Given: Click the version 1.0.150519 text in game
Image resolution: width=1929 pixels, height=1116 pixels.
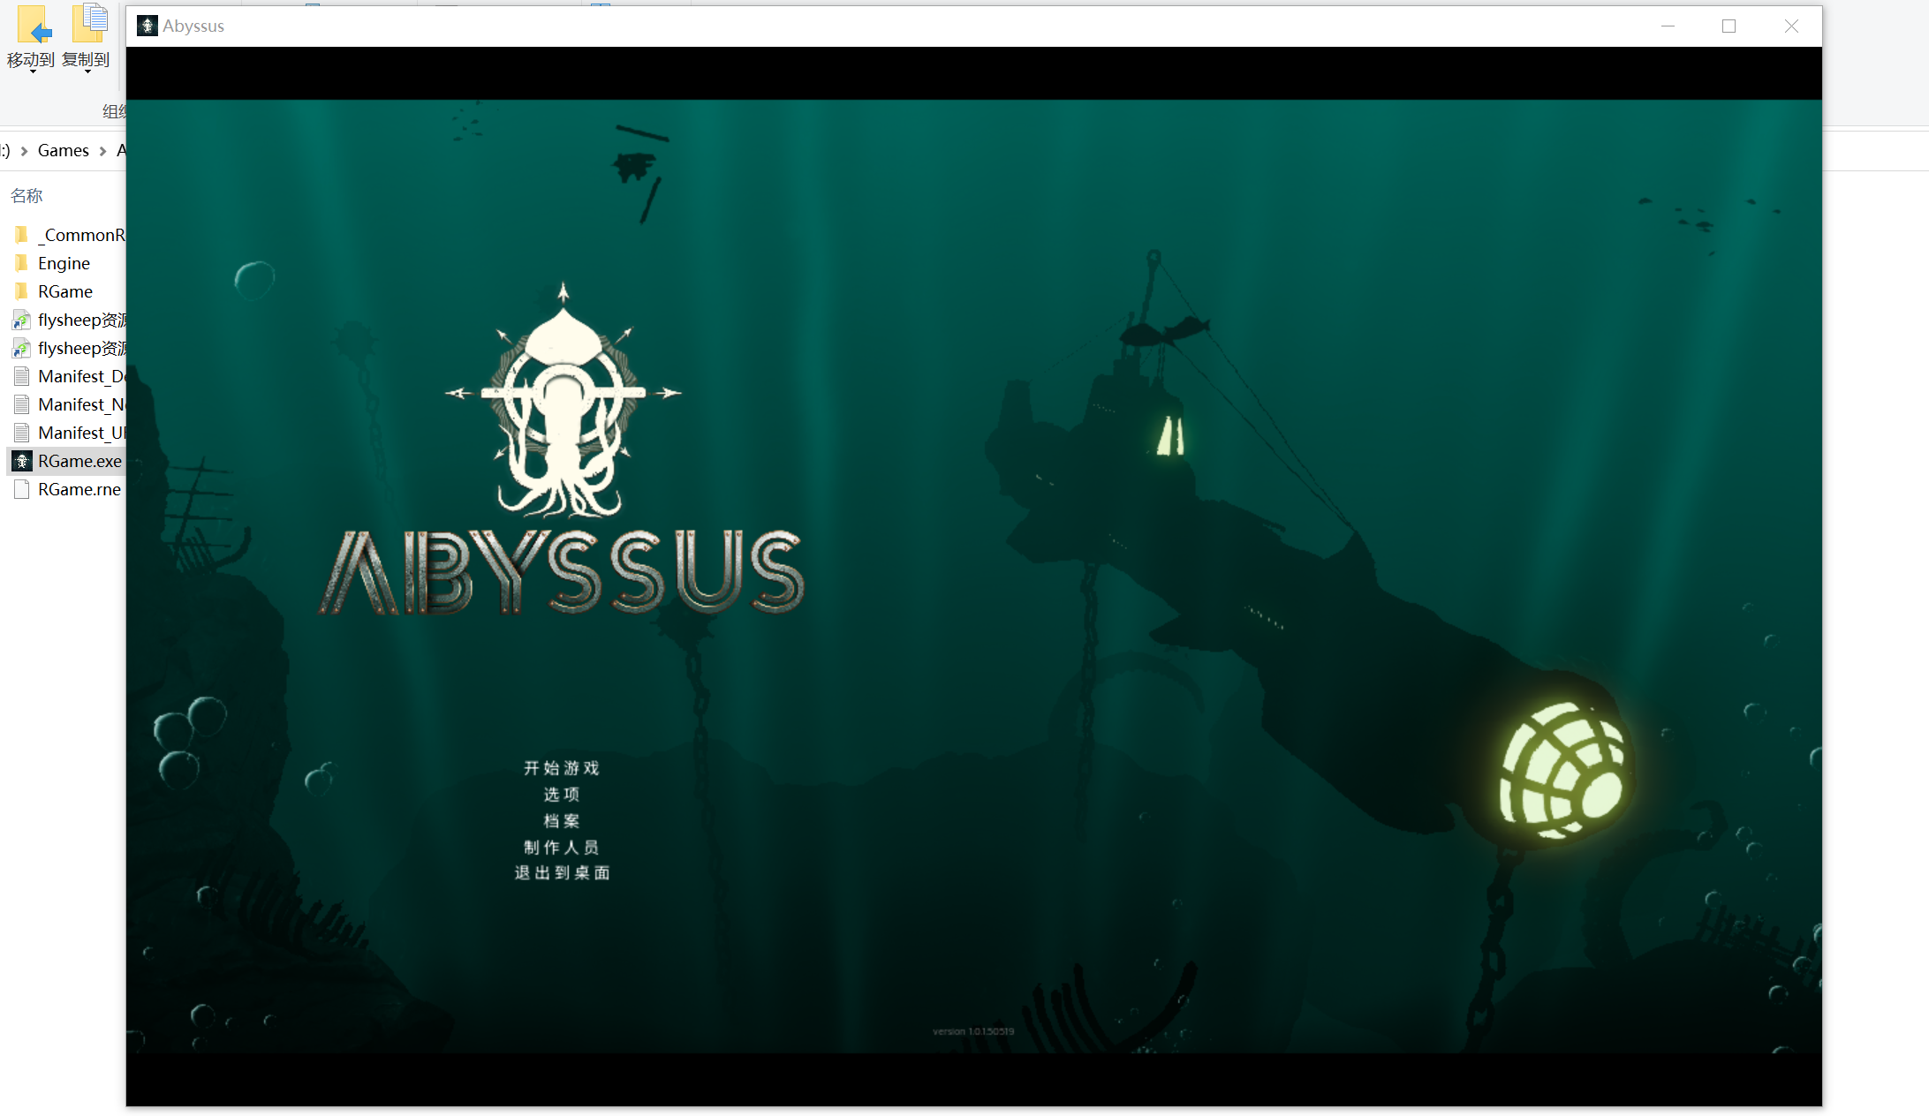Looking at the screenshot, I should 973,1031.
